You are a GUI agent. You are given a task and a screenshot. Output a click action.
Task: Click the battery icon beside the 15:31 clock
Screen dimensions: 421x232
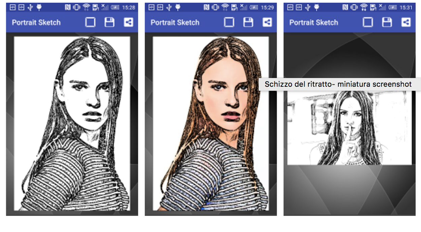tap(392, 7)
